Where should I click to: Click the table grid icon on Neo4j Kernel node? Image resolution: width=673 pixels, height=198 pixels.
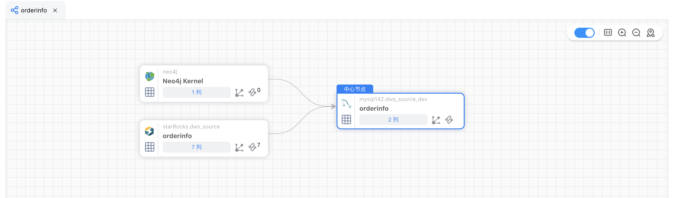coord(150,92)
